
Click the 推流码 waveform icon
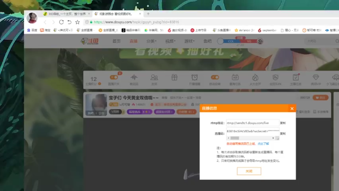pos(134,77)
